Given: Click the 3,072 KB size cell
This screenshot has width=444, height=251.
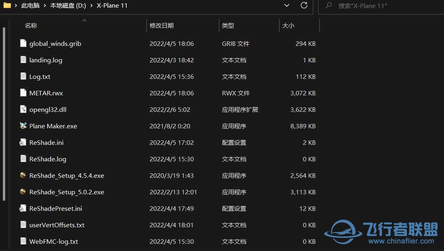Looking at the screenshot, I should pos(303,93).
